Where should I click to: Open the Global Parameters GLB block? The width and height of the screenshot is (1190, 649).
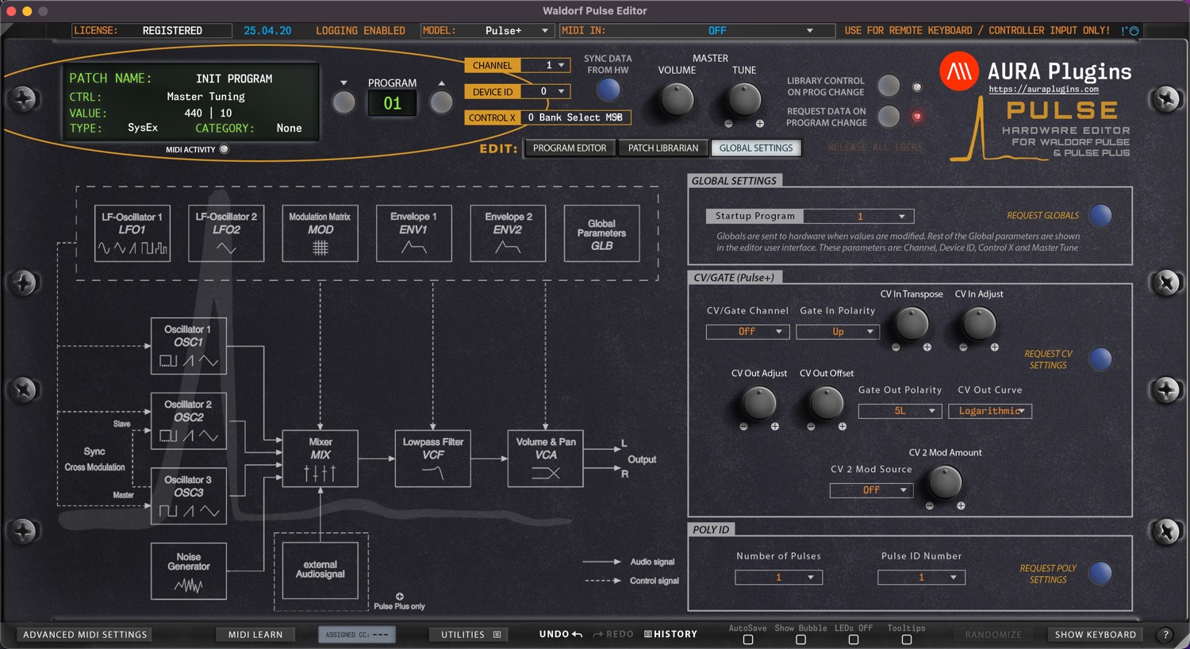coord(601,233)
